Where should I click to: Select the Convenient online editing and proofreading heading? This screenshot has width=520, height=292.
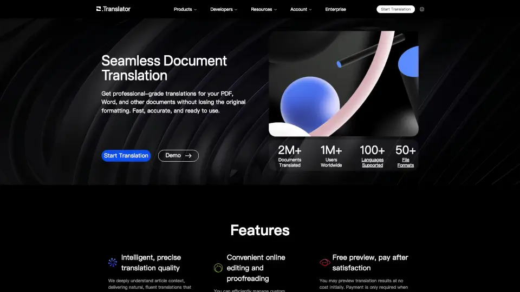point(256,268)
